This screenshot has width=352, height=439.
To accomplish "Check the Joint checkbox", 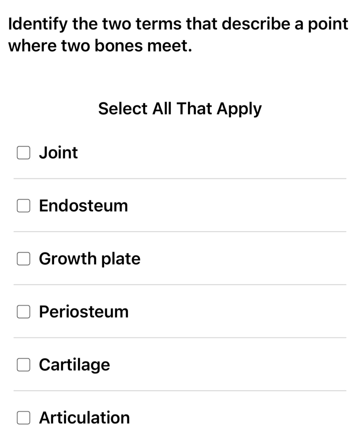I will pyautogui.click(x=23, y=153).
